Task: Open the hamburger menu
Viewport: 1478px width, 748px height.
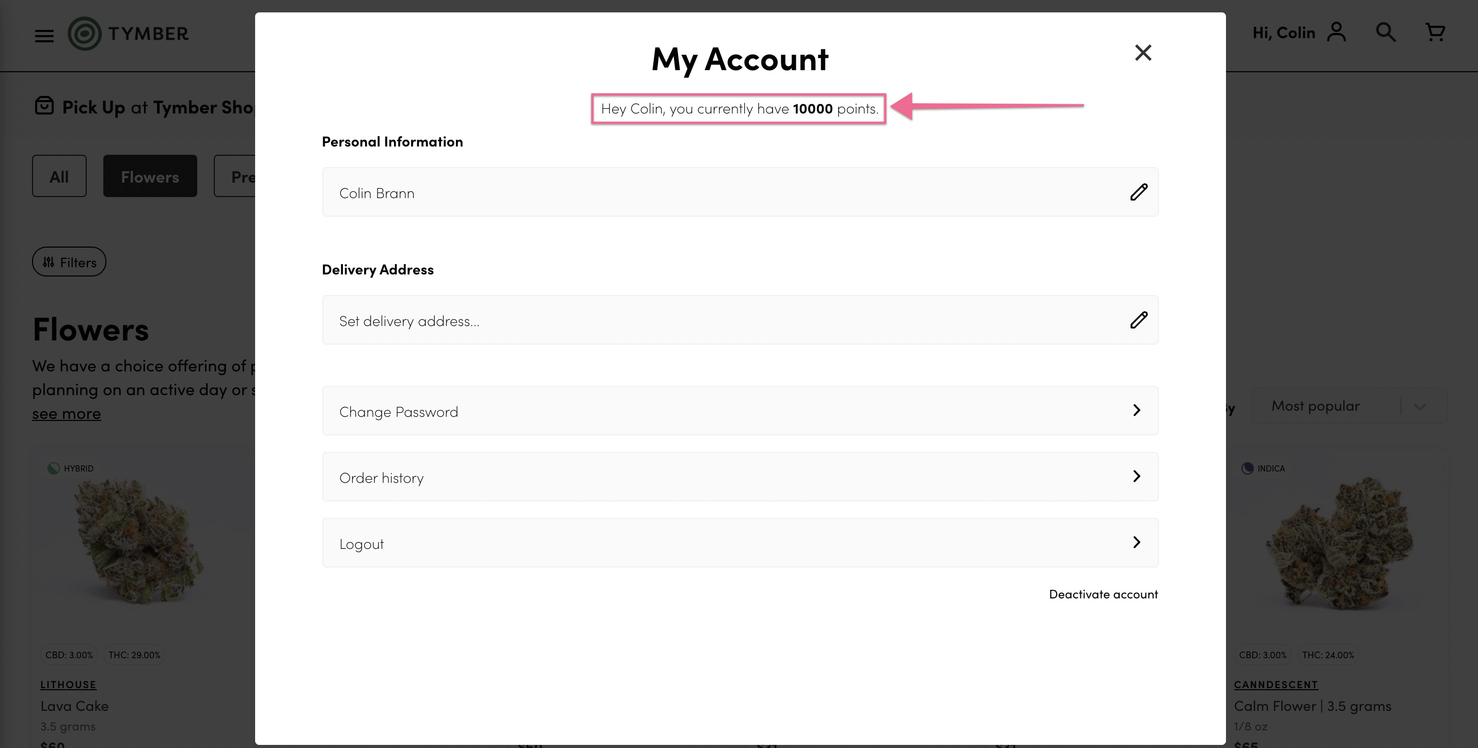Action: 44,36
